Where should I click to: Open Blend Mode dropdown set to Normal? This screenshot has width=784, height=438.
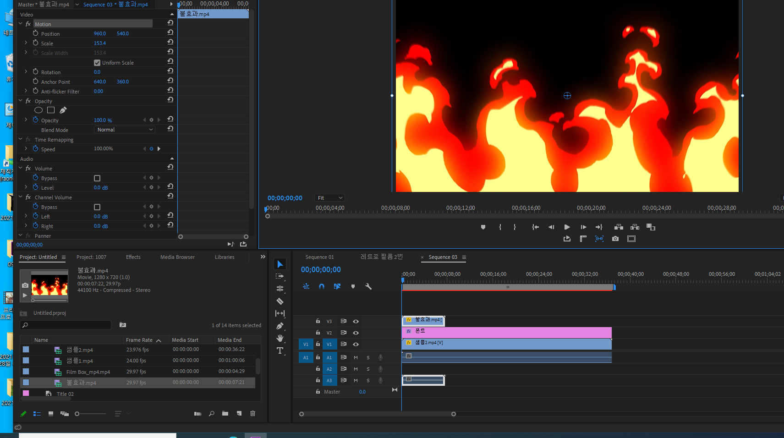point(125,130)
